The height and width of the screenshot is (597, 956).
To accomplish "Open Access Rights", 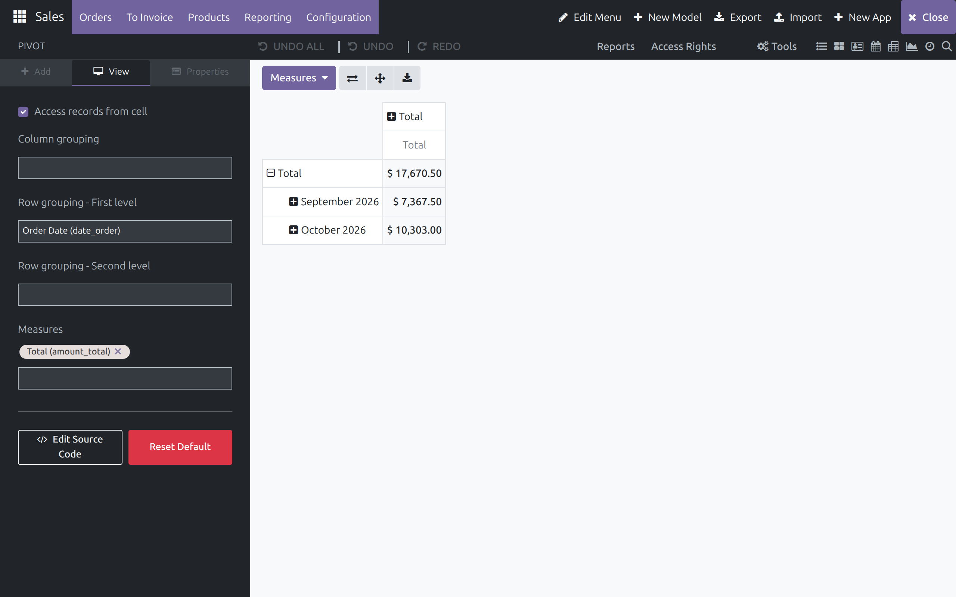I will pos(683,47).
